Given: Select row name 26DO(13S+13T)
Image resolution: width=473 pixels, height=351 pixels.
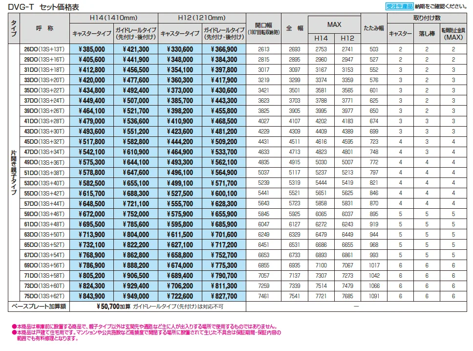Looking at the screenshot, I should click(44, 49).
